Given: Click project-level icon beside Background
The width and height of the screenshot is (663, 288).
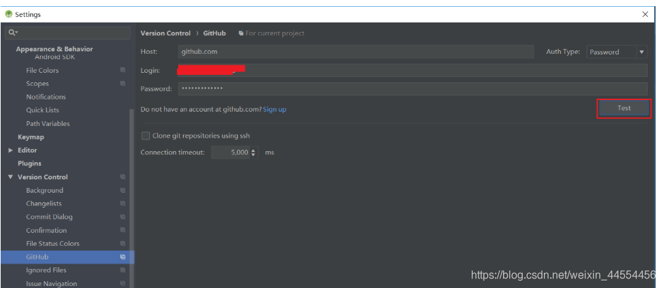Looking at the screenshot, I should [x=123, y=191].
